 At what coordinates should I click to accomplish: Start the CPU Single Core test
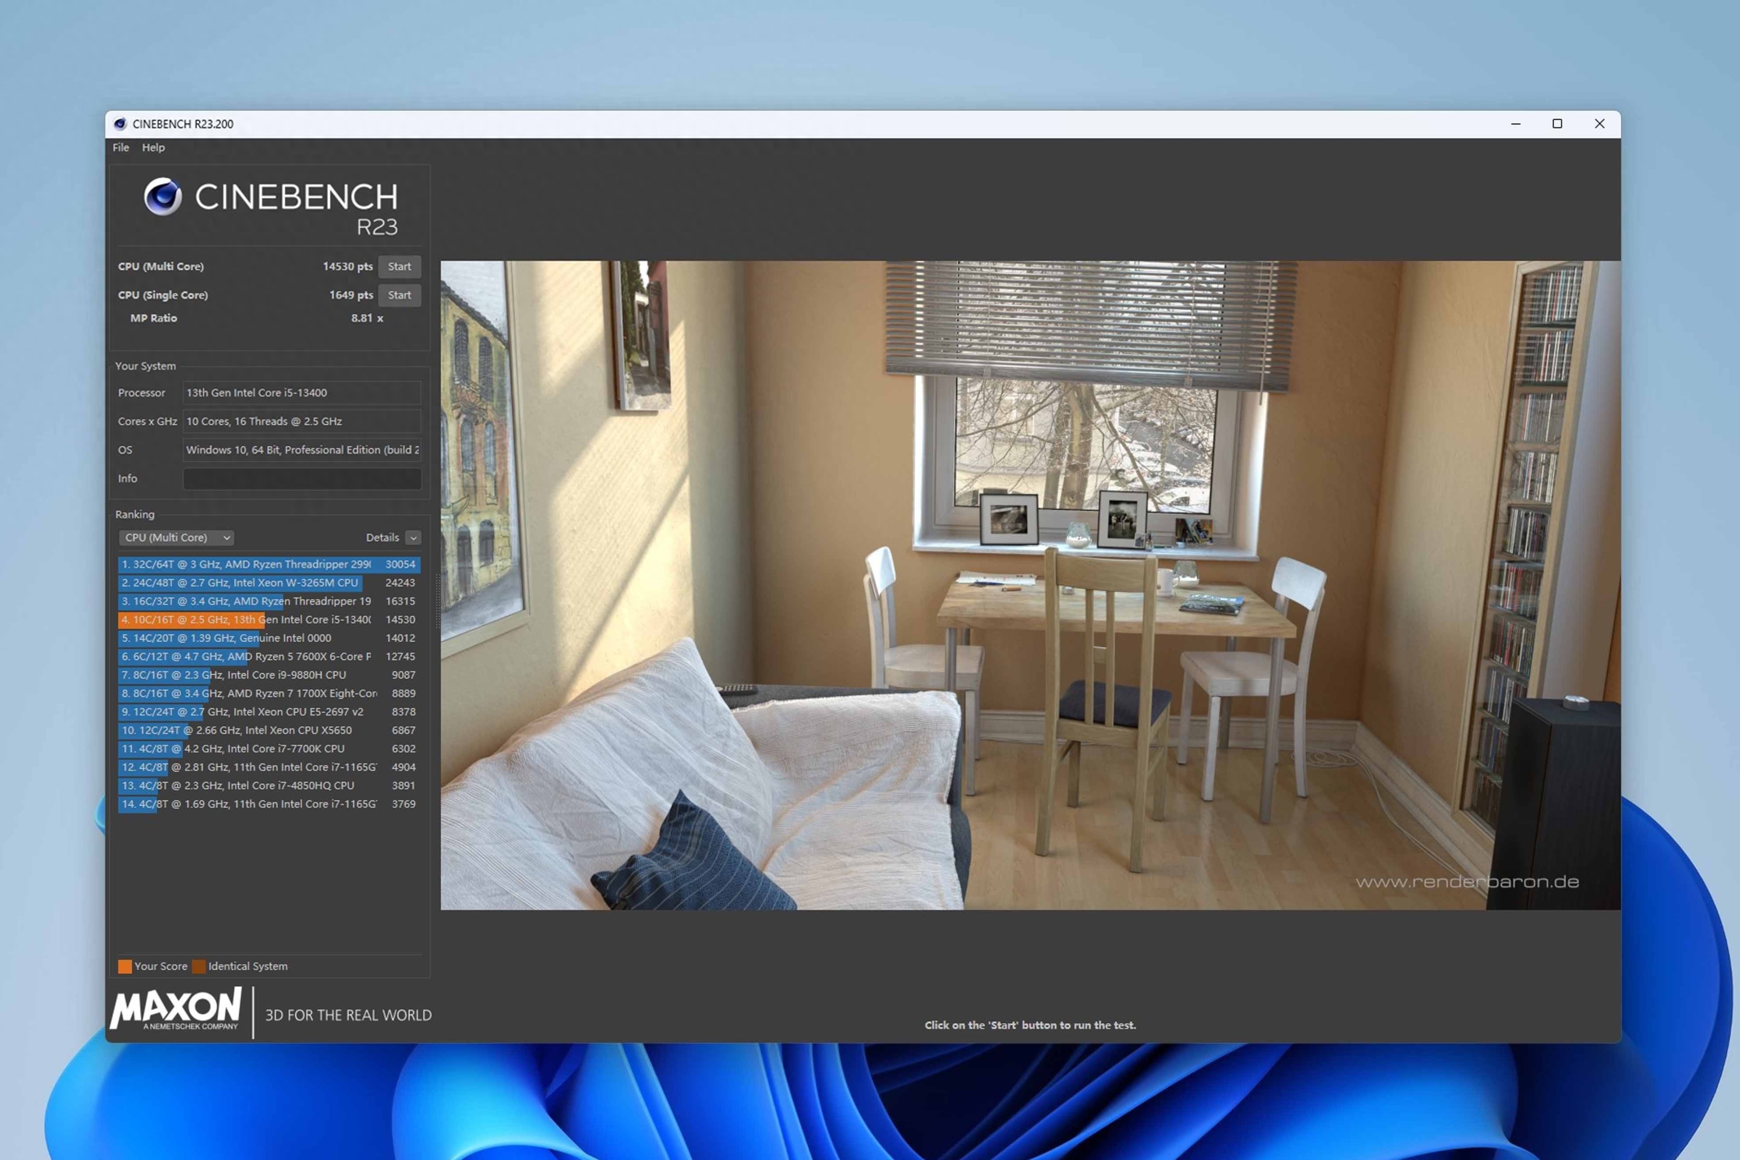pyautogui.click(x=399, y=295)
